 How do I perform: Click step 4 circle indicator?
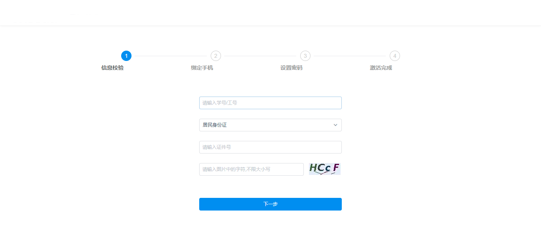[395, 56]
